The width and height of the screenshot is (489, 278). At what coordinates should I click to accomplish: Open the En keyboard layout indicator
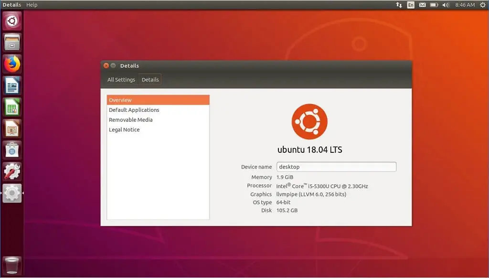tap(411, 5)
